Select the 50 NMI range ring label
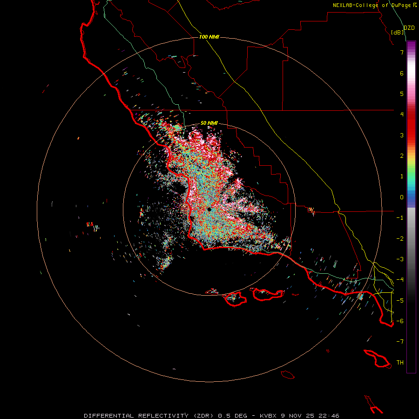 (209, 123)
